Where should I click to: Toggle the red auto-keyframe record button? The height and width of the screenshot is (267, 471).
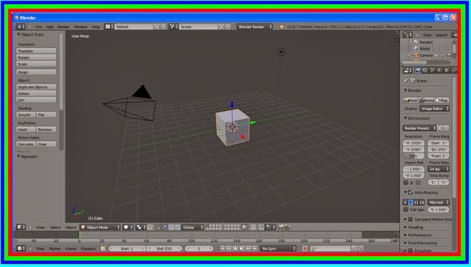305,248
